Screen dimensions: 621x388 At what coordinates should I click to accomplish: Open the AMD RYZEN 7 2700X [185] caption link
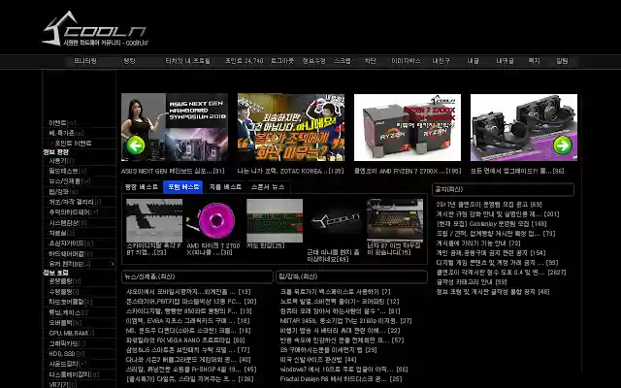pos(408,171)
